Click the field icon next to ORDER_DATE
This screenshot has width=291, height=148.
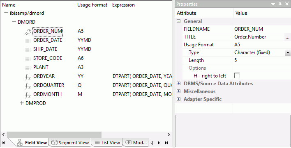click(28, 41)
